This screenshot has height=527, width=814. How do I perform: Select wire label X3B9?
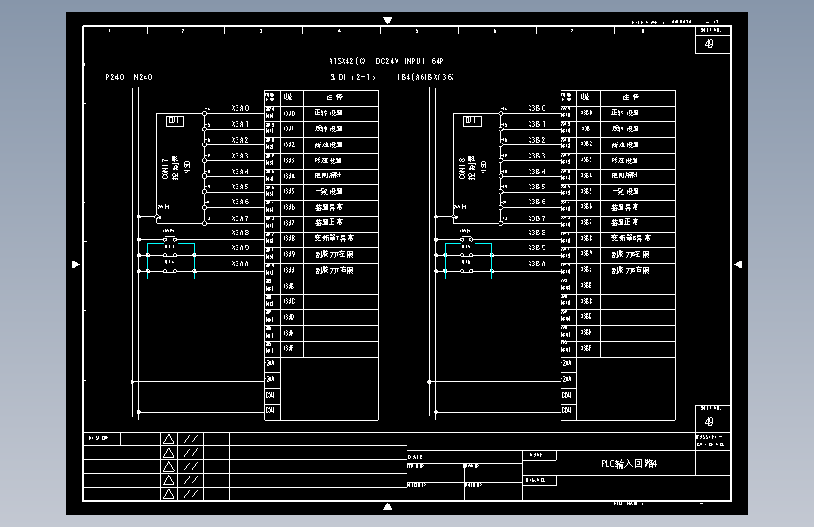(x=537, y=248)
